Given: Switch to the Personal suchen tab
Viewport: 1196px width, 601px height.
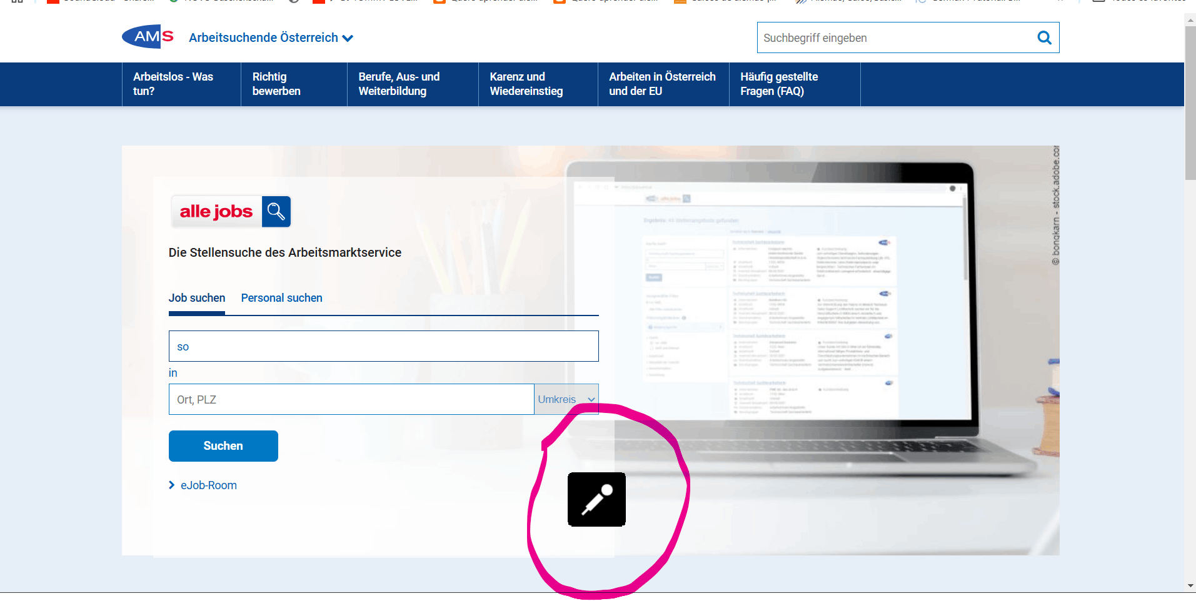Looking at the screenshot, I should 282,298.
